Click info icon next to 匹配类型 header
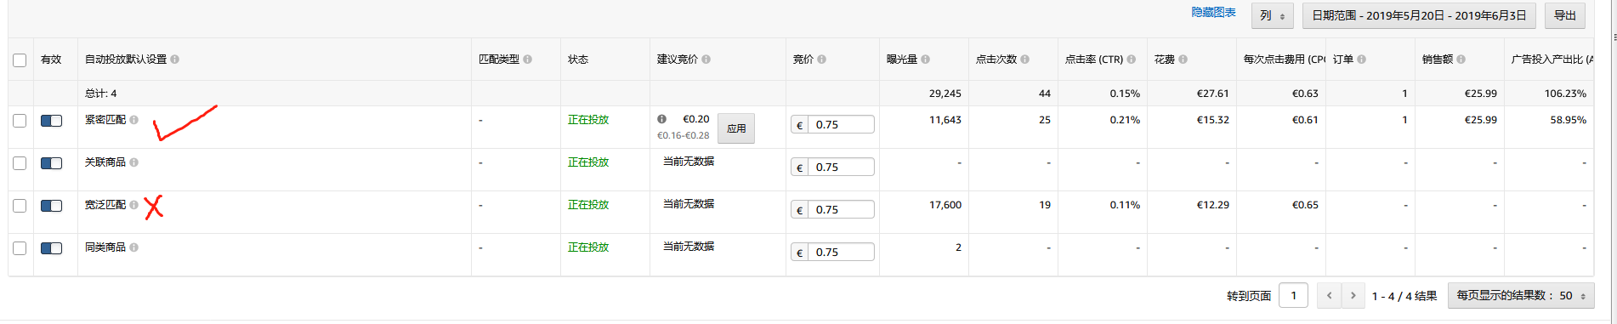 pyautogui.click(x=527, y=60)
